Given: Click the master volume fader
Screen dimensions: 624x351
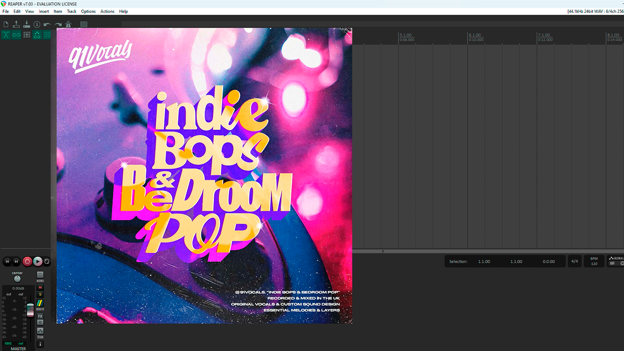Looking at the screenshot, I should pos(30,309).
